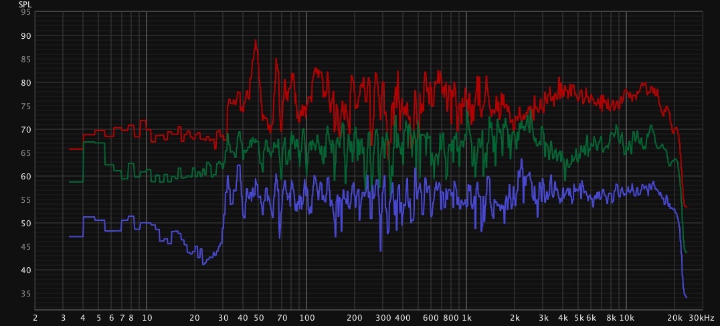This screenshot has height=326, width=720.
Task: Click the 5 Hz frequency axis label
Action: tap(99, 318)
